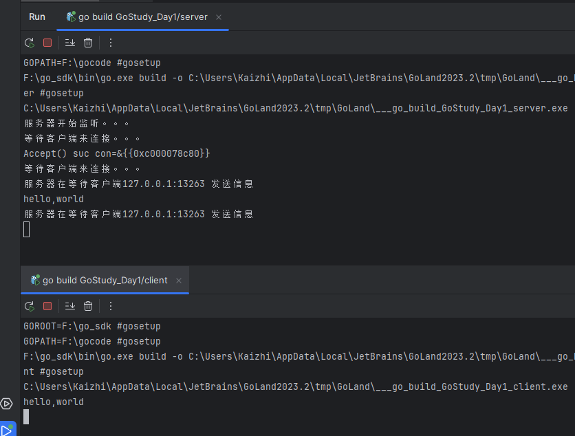Open more options for server console
Image resolution: width=575 pixels, height=436 pixels.
coord(110,43)
